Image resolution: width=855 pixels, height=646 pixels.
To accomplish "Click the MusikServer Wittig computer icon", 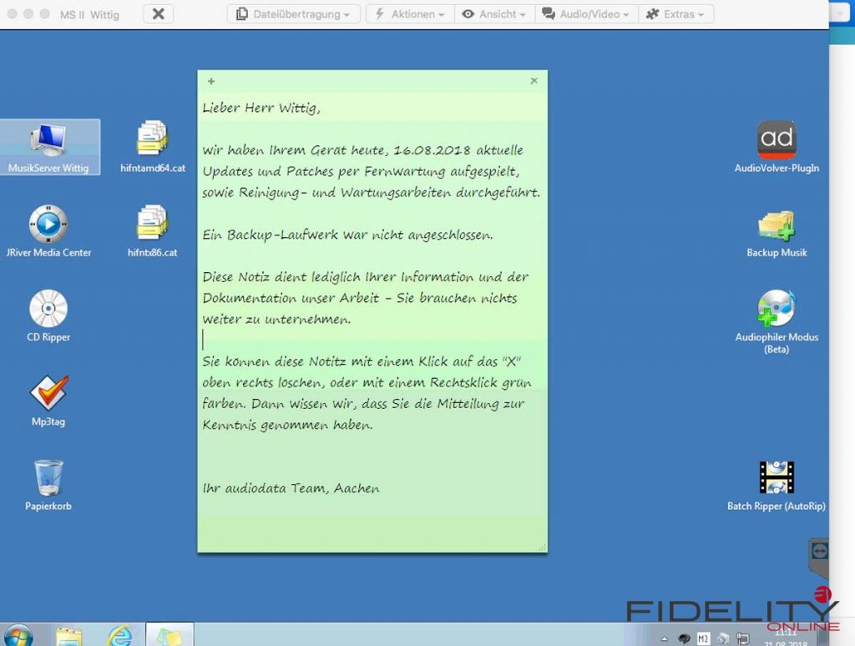I will point(48,140).
